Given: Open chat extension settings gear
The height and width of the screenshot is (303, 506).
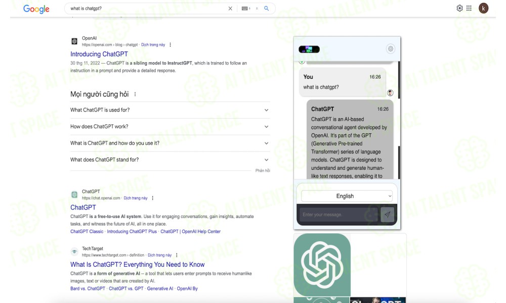Looking at the screenshot, I should coord(391,49).
